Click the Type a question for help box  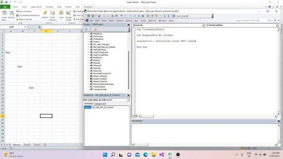click(x=251, y=21)
